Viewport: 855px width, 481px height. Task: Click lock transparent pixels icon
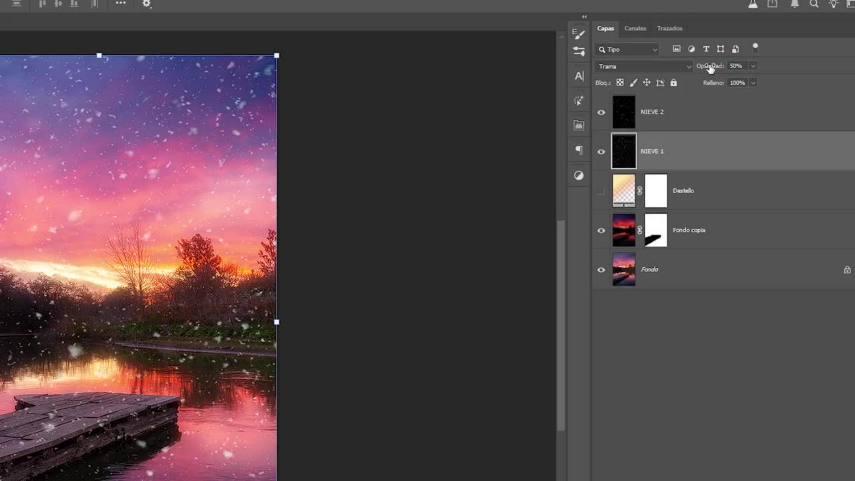pyautogui.click(x=620, y=83)
